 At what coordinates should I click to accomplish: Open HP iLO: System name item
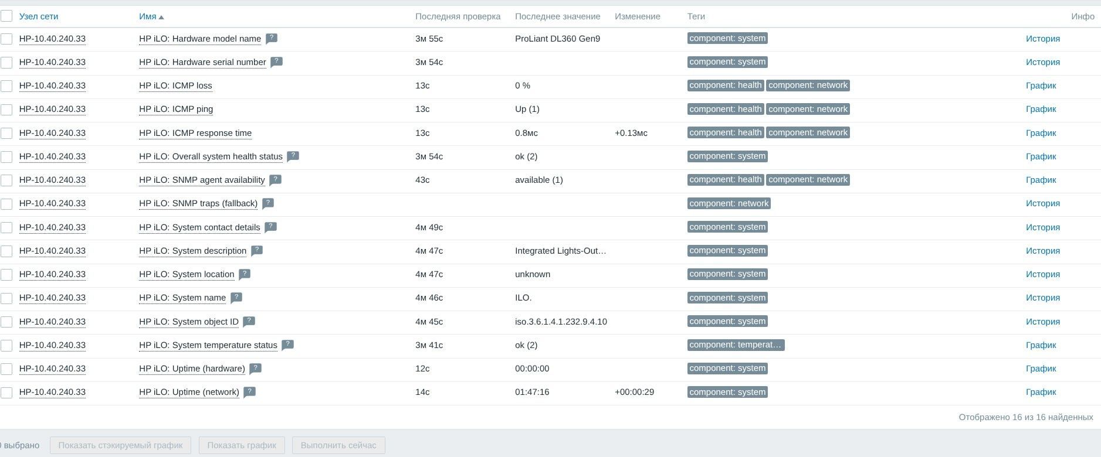pos(182,298)
